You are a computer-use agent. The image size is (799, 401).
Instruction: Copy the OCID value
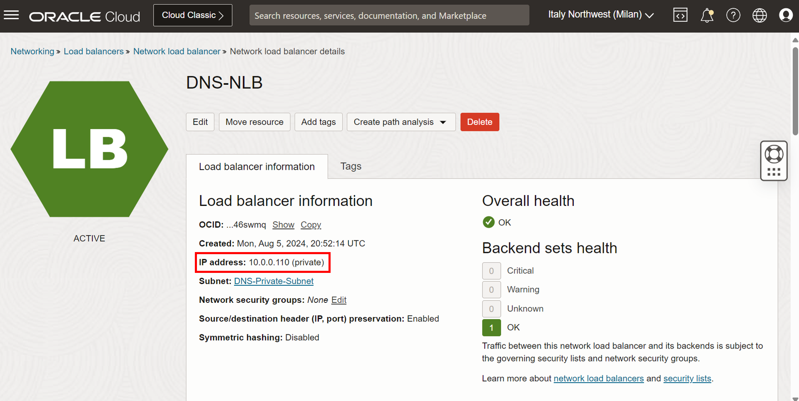pos(311,225)
